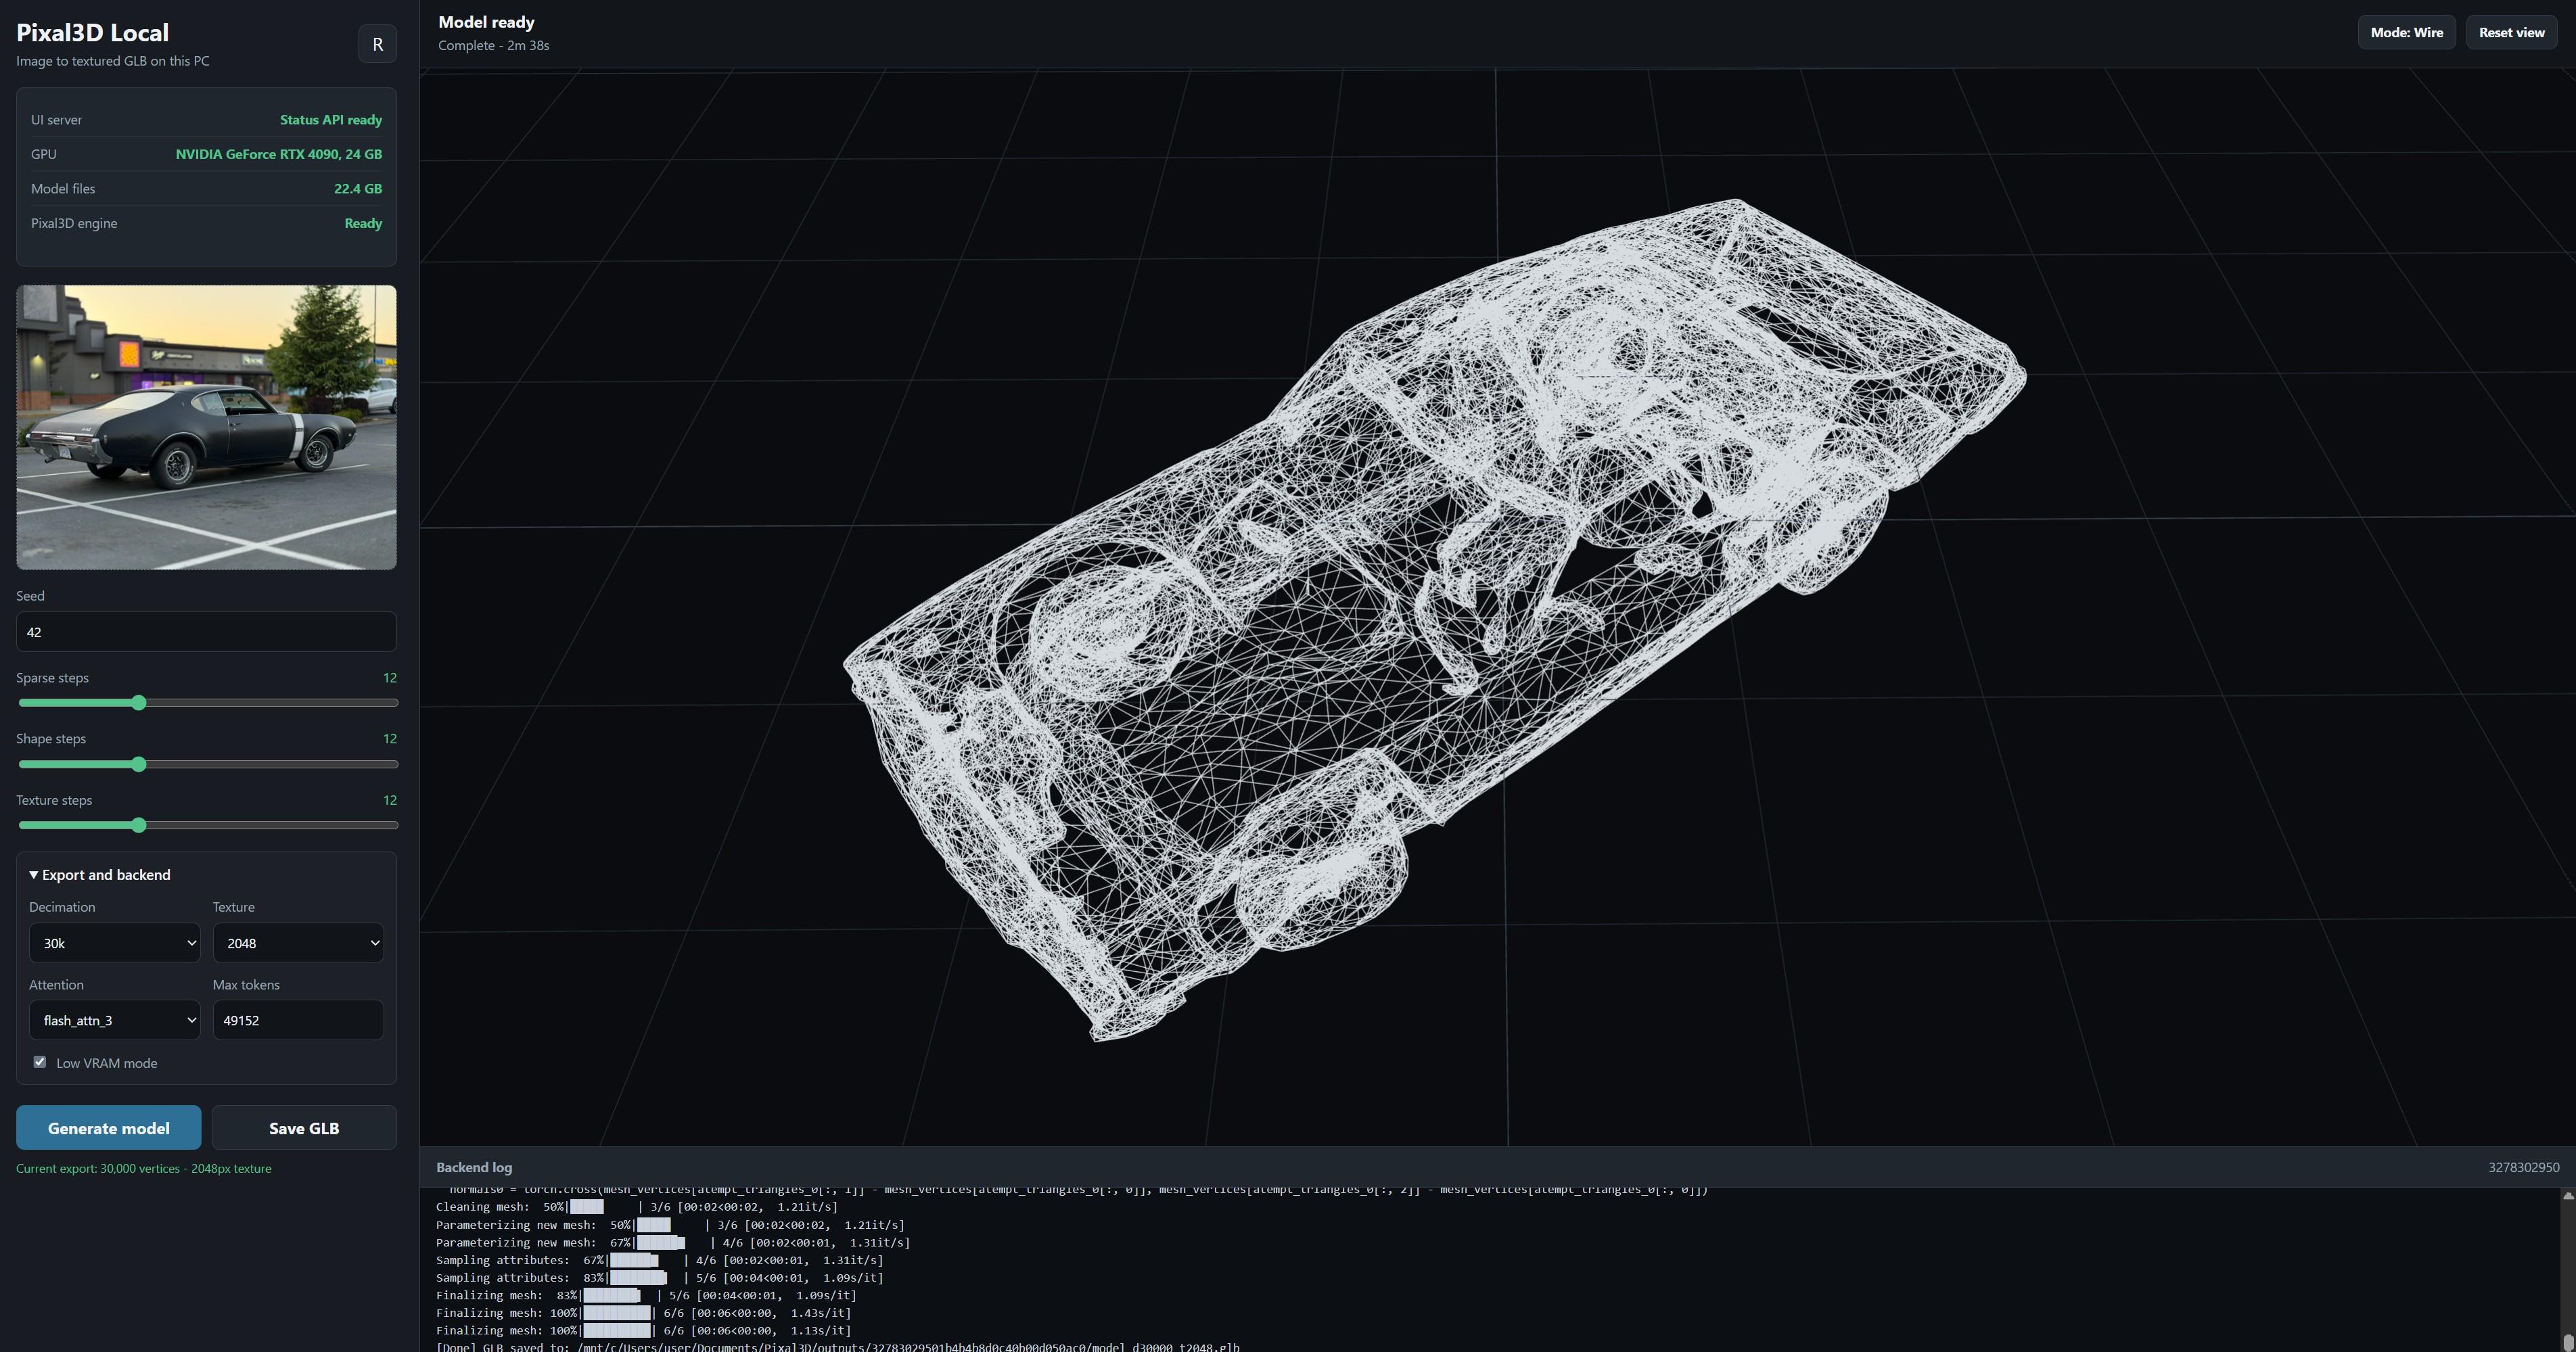Click the "3278302950" number in the log header

pyautogui.click(x=2524, y=1167)
